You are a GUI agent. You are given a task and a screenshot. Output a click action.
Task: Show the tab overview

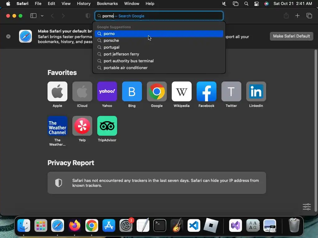tap(309, 15)
